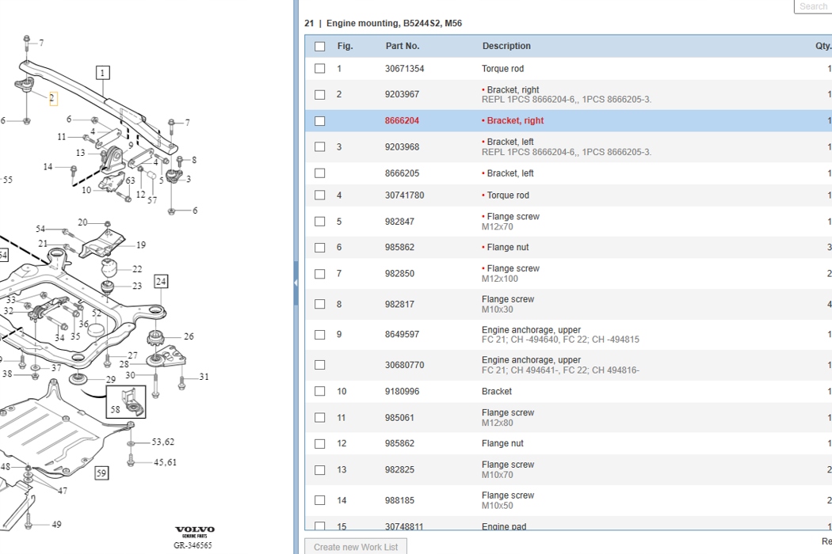832x554 pixels.
Task: Select part number 8666204 in red
Action: tap(402, 121)
